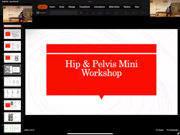Select slide 10 thumbnail
This screenshot has height=135, width=180.
12,128
